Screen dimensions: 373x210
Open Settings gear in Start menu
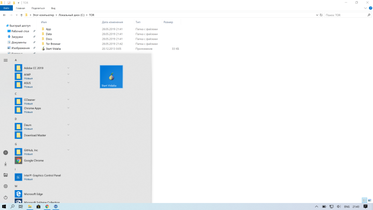point(5,186)
